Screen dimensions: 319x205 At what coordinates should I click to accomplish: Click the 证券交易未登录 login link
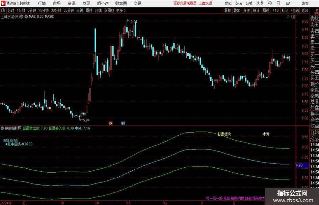click(185, 3)
